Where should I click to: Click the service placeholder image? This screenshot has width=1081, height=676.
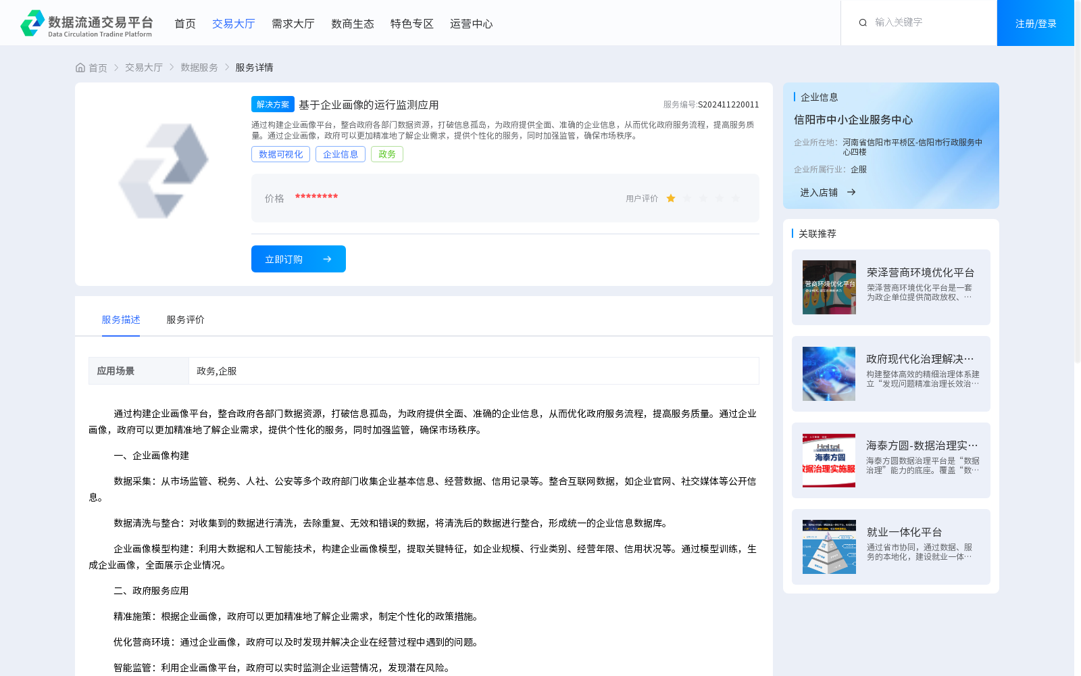163,171
